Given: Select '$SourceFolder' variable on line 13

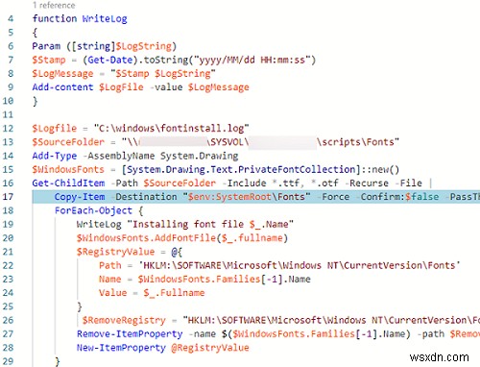Looking at the screenshot, I should click(x=68, y=142).
